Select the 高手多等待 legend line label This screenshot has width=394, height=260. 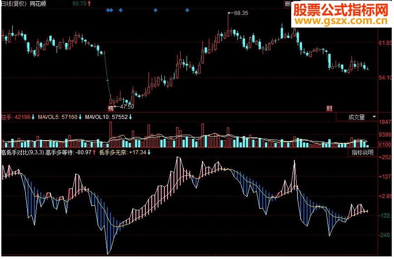tap(60, 152)
